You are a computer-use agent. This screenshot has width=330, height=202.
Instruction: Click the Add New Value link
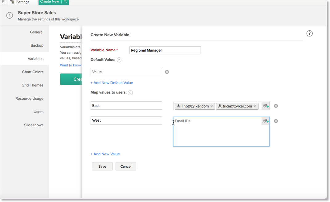[x=105, y=154]
